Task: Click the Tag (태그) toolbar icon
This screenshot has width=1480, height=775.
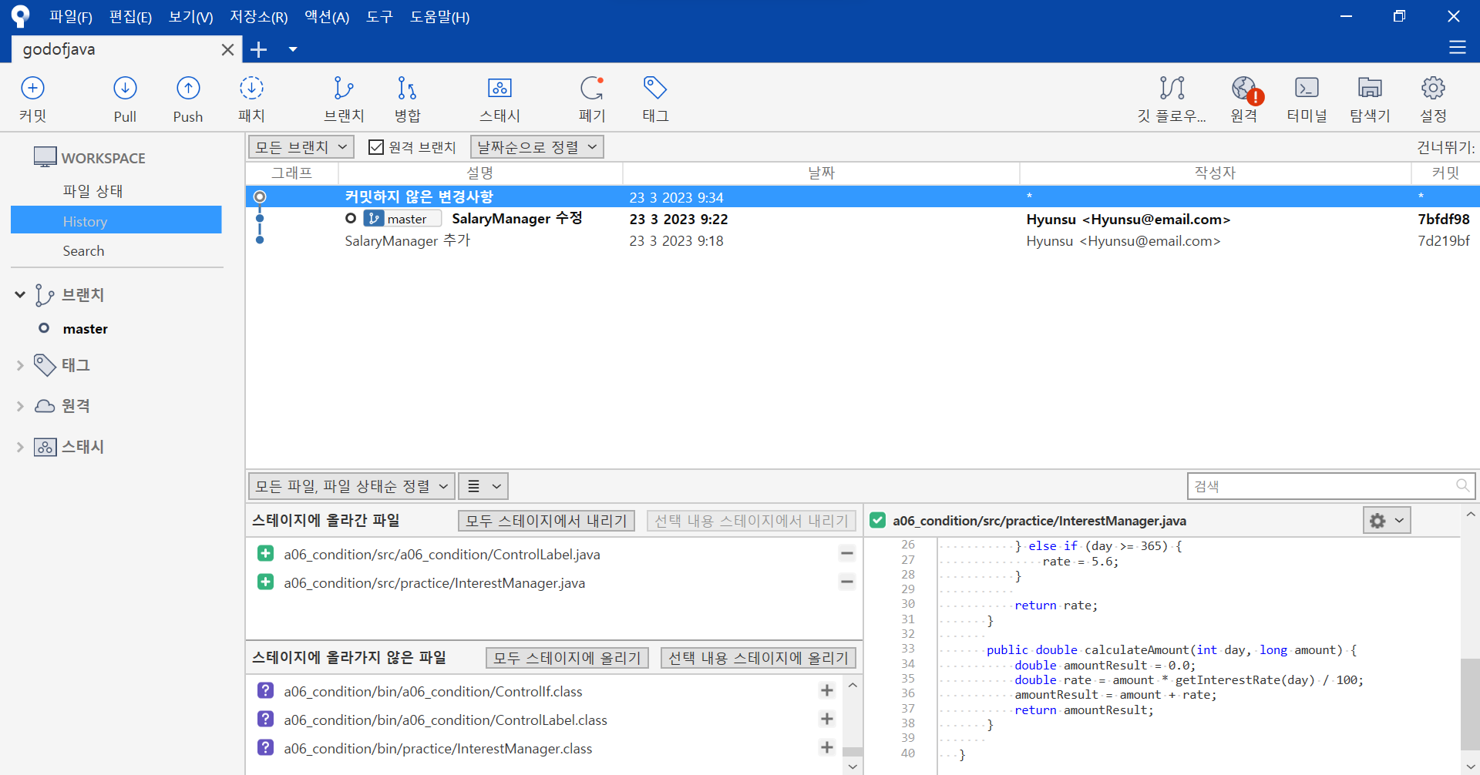Action: coord(655,99)
